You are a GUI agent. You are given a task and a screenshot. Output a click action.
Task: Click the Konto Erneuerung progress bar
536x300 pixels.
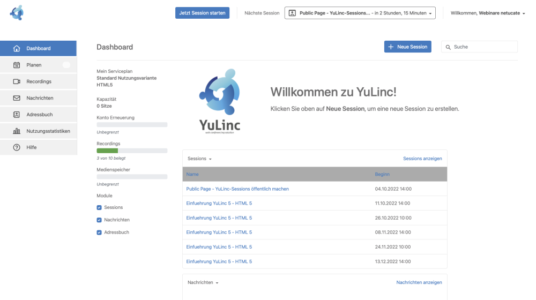[x=132, y=125]
